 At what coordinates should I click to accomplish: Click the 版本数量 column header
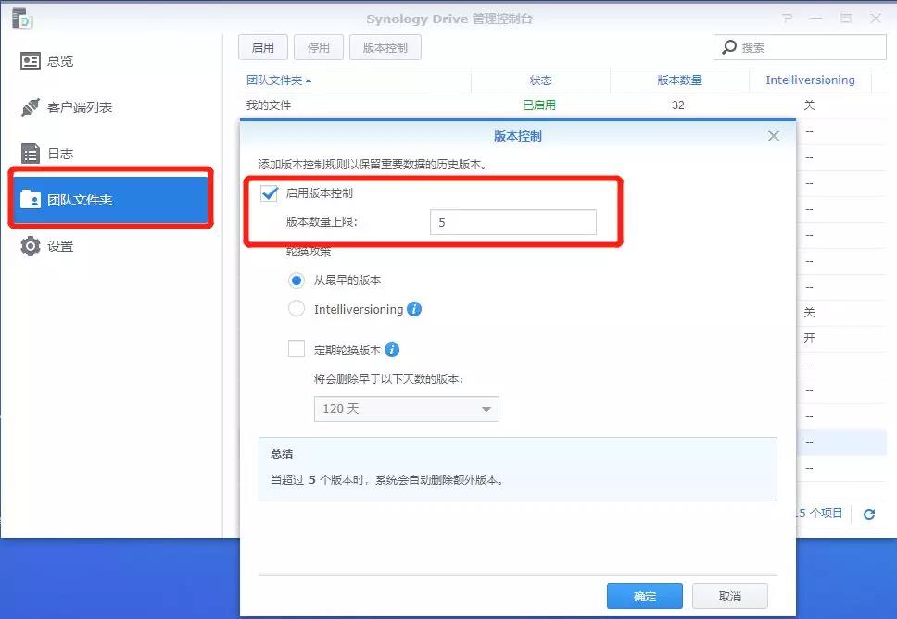[679, 80]
